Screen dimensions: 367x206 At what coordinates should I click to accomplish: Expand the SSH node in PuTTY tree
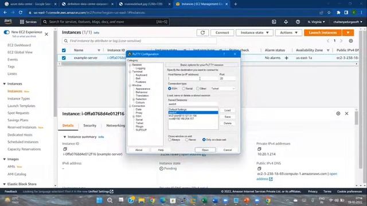click(134, 116)
